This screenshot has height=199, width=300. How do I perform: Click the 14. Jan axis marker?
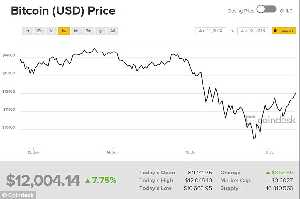[112, 152]
